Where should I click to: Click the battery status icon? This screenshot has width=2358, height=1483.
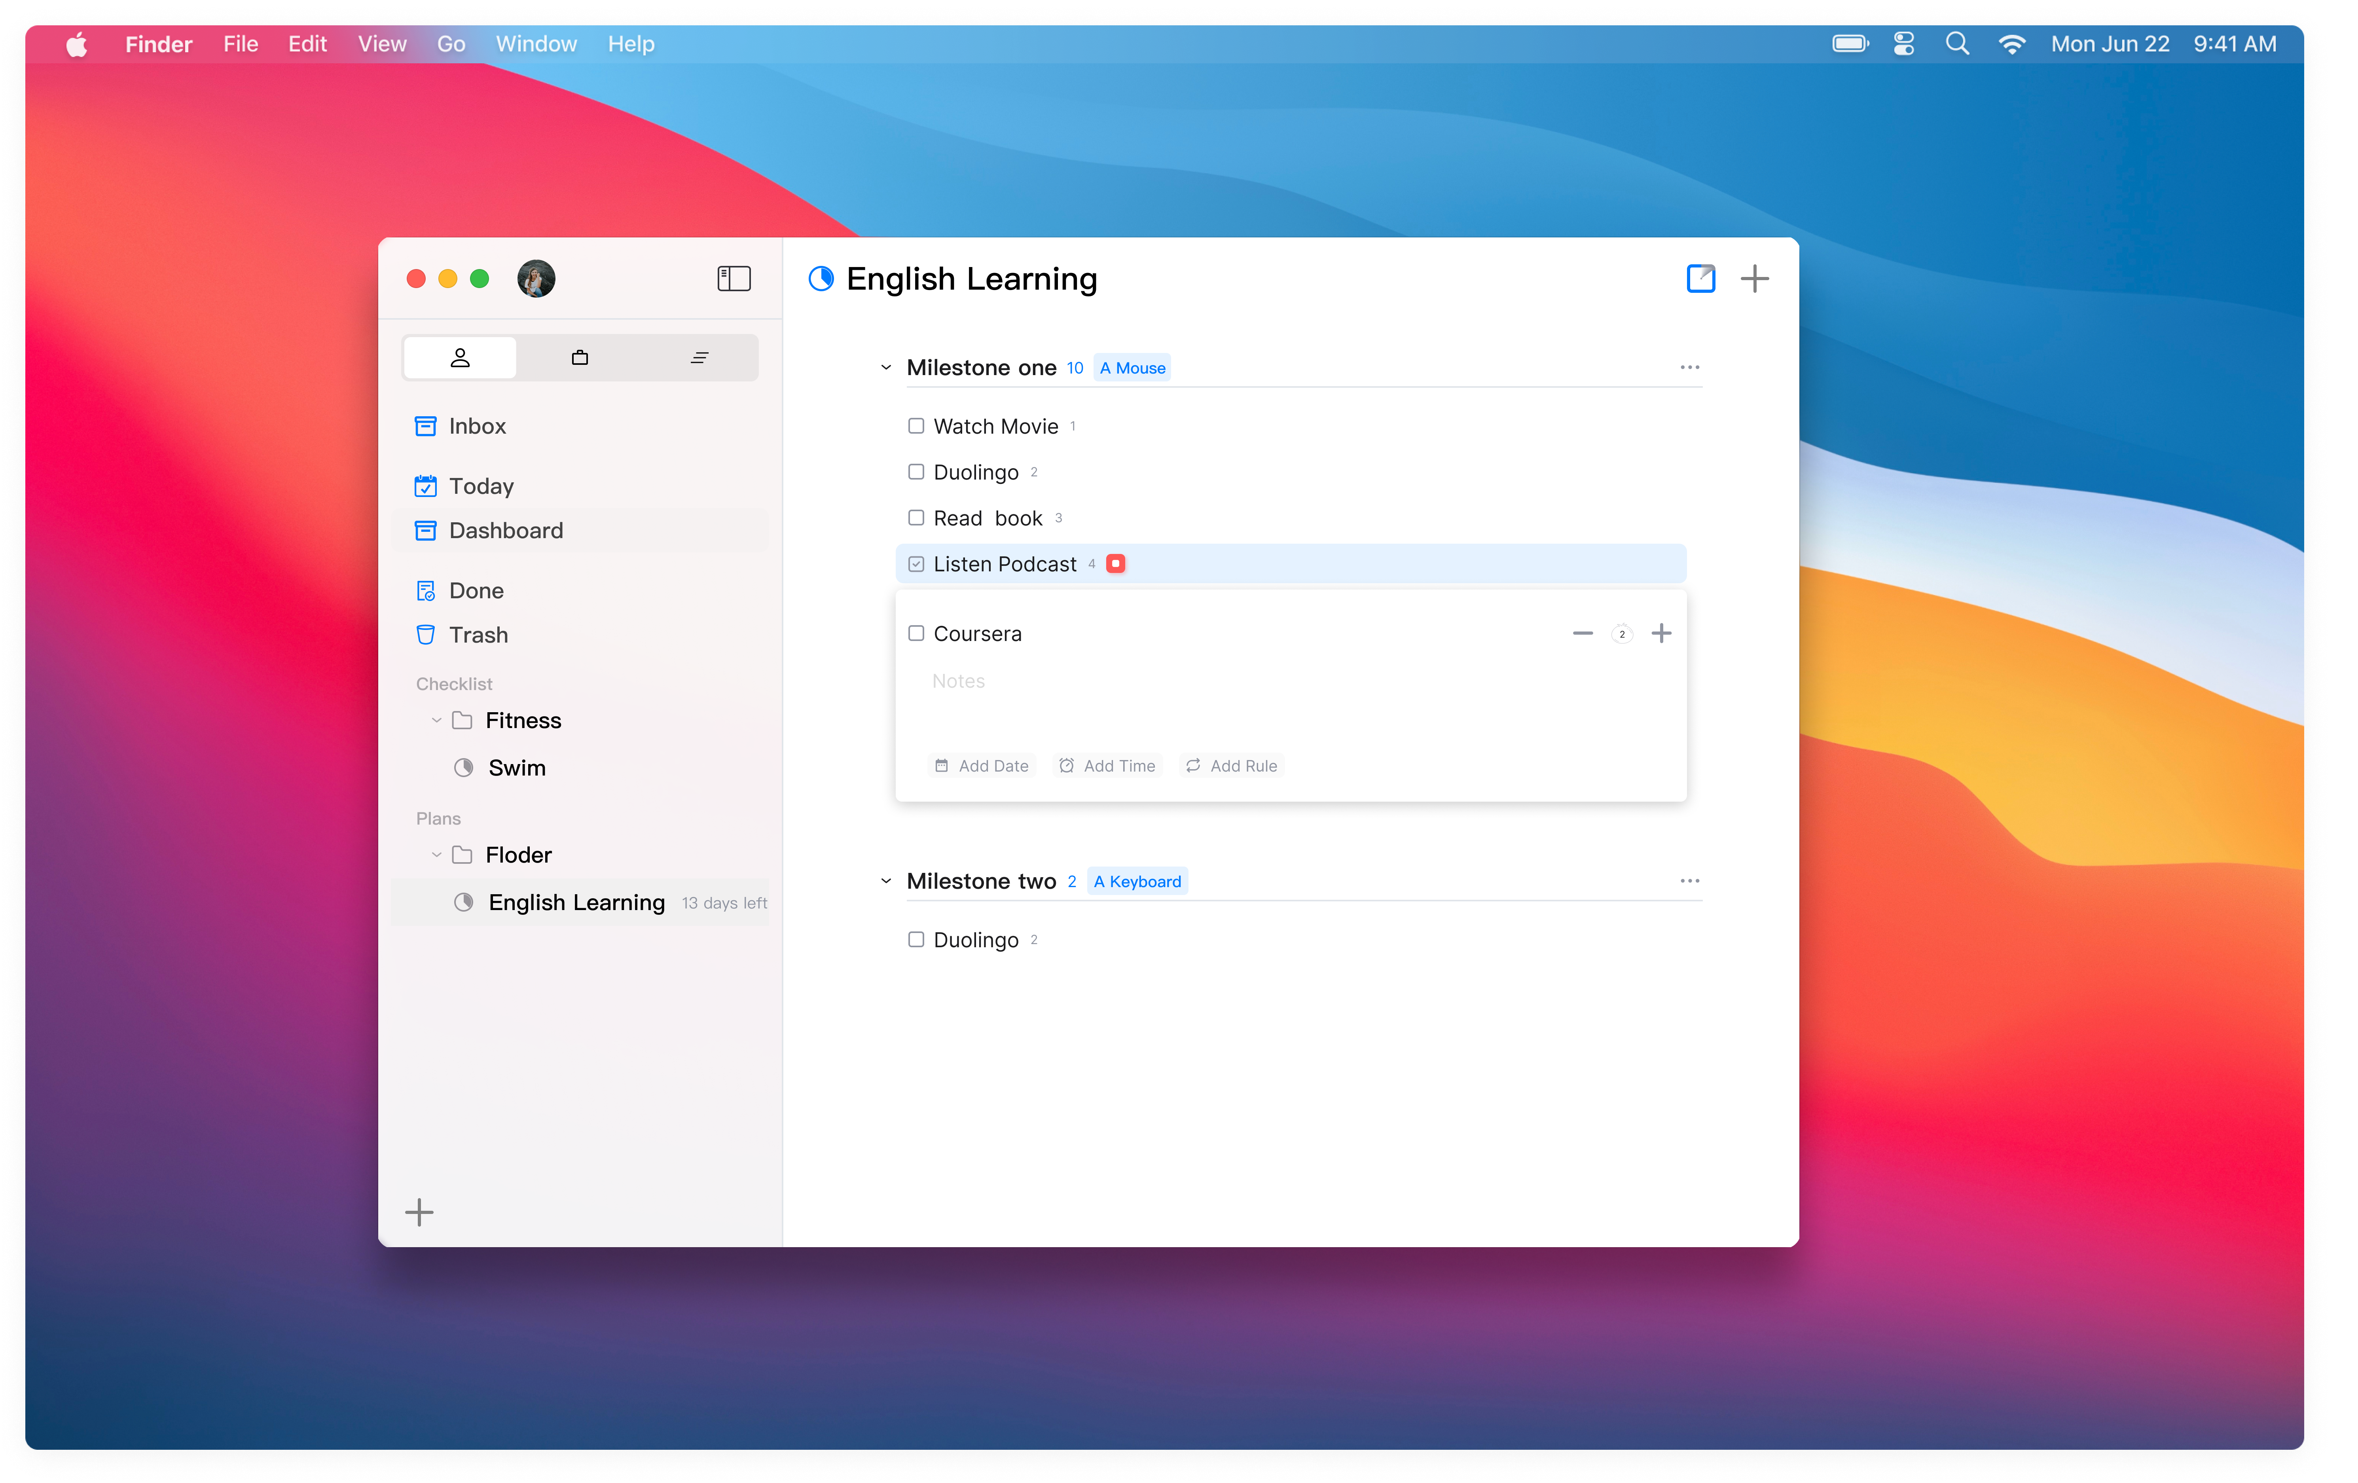click(x=1851, y=44)
